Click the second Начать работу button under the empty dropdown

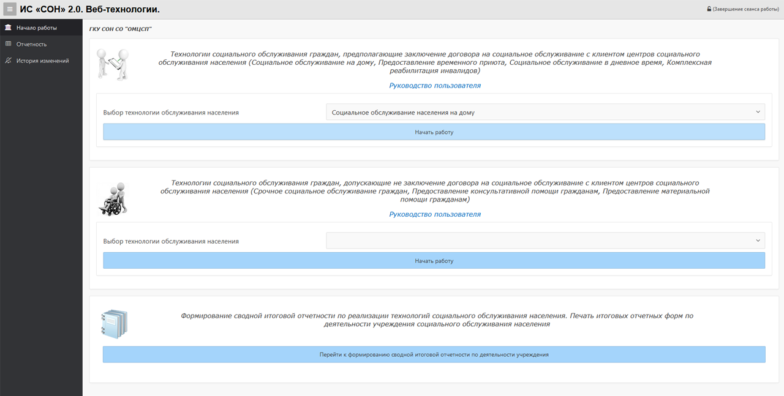[434, 261]
